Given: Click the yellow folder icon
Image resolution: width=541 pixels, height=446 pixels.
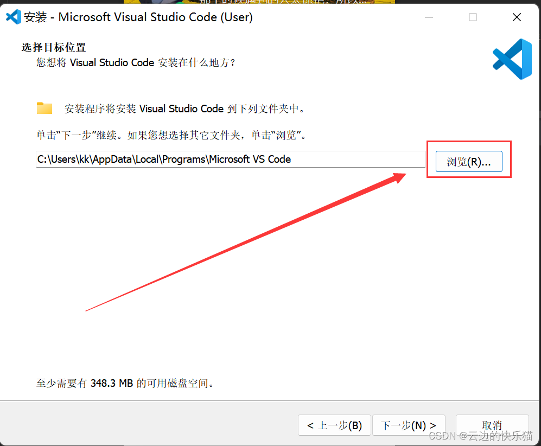Looking at the screenshot, I should click(x=44, y=109).
